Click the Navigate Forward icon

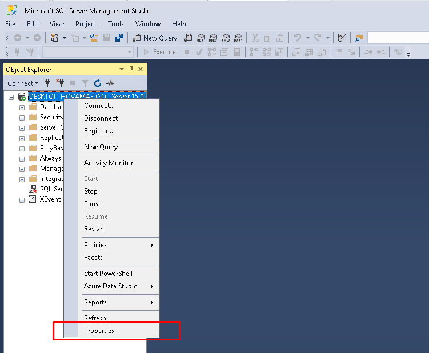[x=37, y=38]
